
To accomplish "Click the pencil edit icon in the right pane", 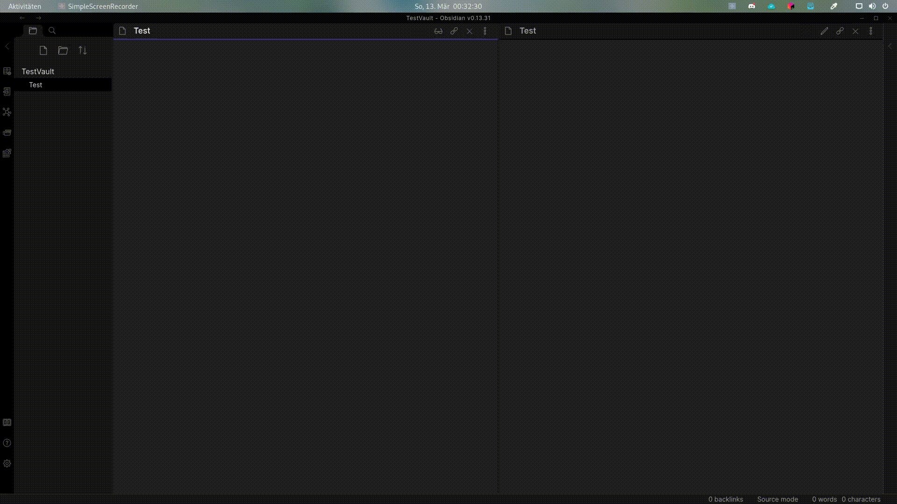I will click(x=824, y=31).
